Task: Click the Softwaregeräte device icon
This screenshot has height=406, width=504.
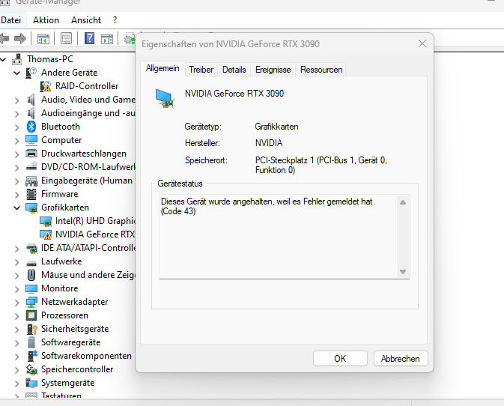Action: 31,342
